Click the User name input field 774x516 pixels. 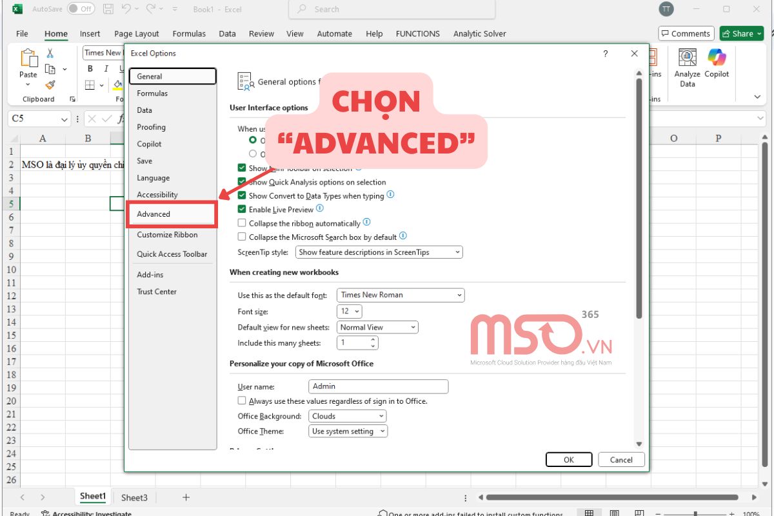pyautogui.click(x=379, y=386)
